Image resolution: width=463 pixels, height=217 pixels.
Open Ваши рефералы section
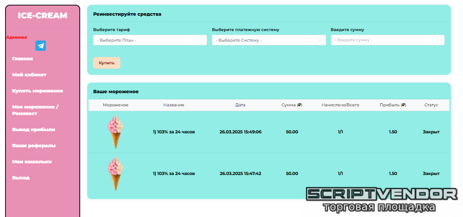click(34, 146)
